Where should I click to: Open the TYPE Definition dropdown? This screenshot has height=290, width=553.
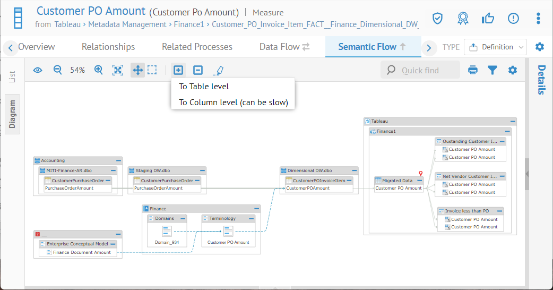(x=495, y=47)
